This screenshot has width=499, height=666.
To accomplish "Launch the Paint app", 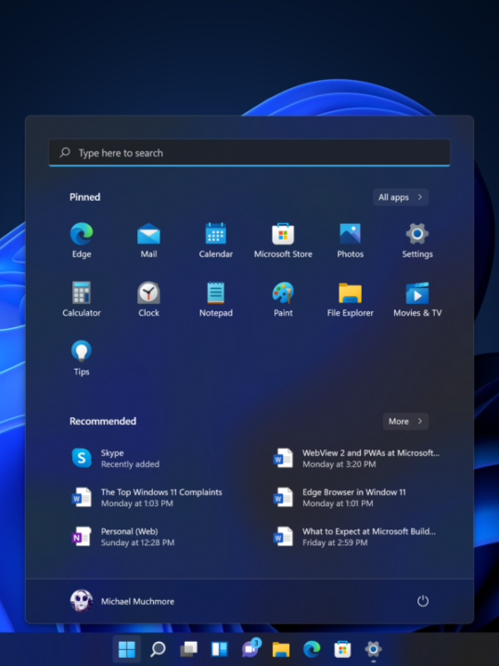I will tap(283, 298).
